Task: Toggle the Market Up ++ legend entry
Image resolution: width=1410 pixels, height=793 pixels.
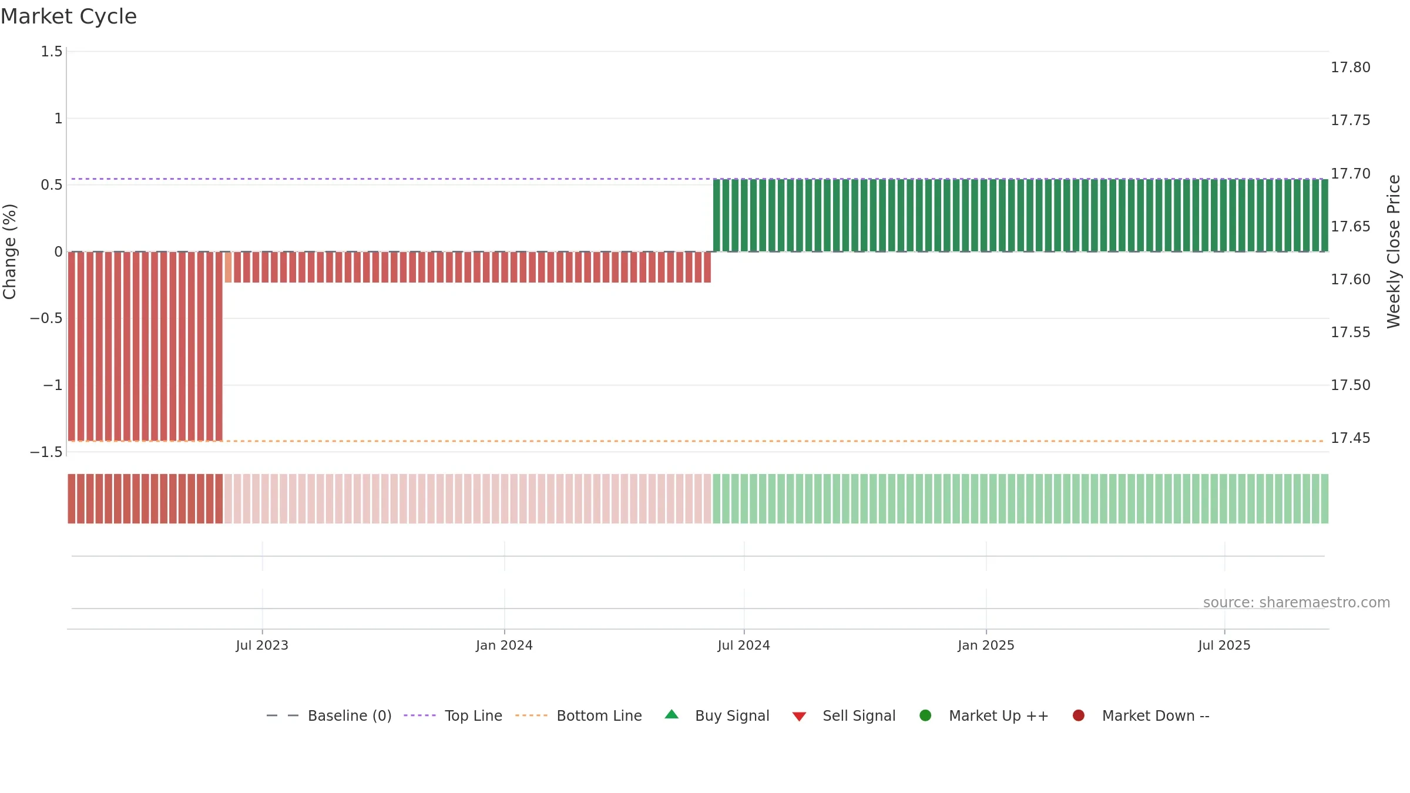Action: (983, 715)
